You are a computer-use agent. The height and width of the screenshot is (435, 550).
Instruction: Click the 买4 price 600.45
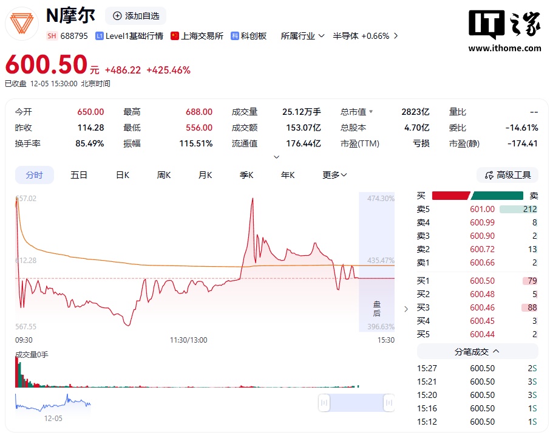tap(482, 321)
